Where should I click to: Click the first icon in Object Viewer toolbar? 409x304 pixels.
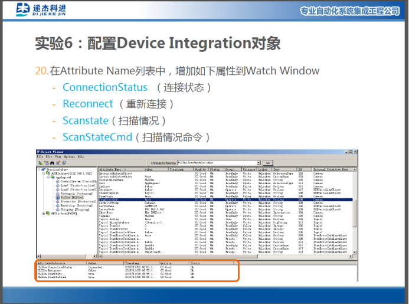[40, 162]
